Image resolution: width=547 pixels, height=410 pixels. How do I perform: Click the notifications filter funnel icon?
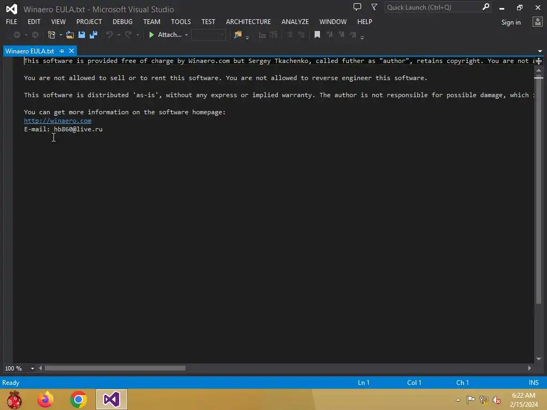click(x=374, y=7)
